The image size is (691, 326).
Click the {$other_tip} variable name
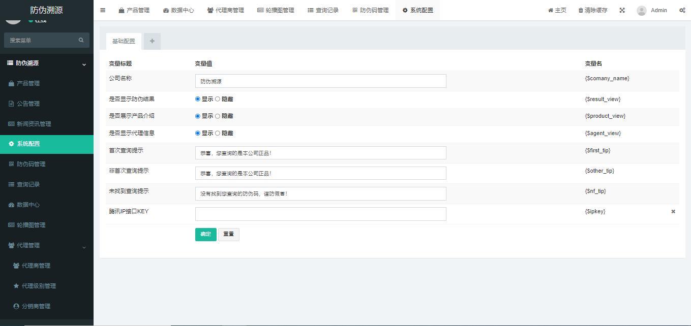(599, 171)
